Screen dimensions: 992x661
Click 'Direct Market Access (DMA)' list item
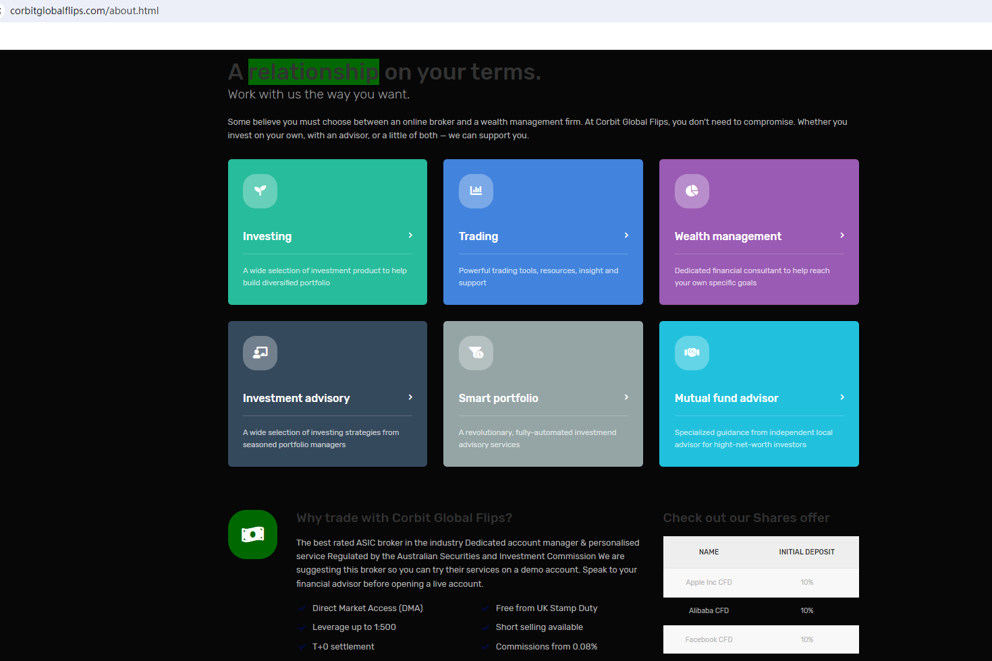coord(368,608)
